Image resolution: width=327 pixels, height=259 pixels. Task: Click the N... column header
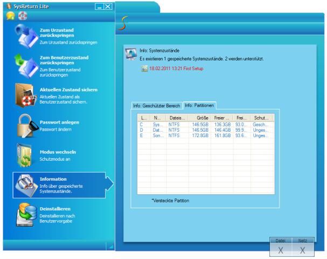click(158, 118)
